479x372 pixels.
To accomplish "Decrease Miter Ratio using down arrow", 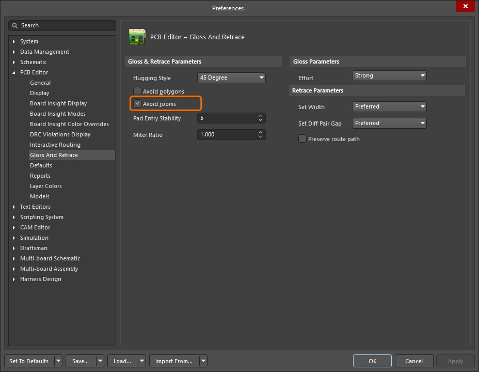I will [261, 137].
